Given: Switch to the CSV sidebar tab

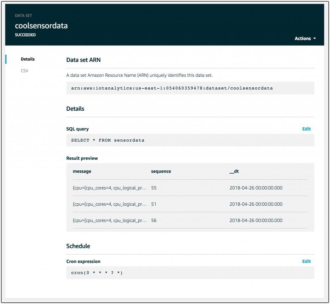Looking at the screenshot, I should coord(24,71).
